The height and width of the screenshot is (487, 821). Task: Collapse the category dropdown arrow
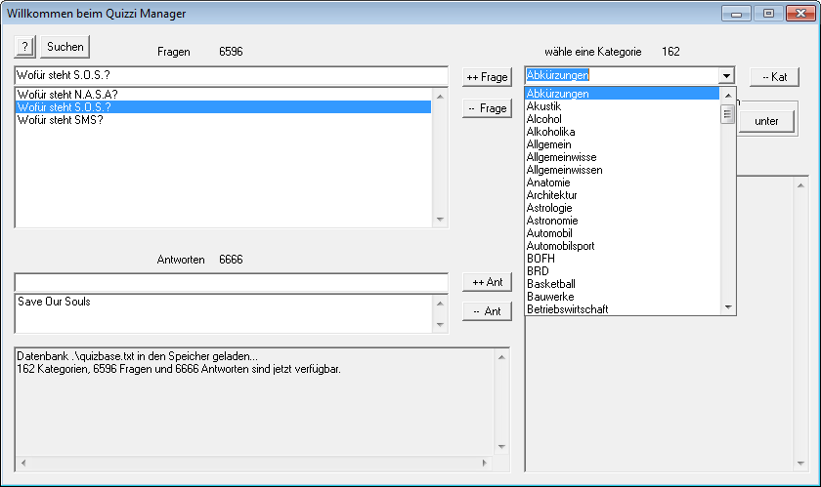[725, 76]
